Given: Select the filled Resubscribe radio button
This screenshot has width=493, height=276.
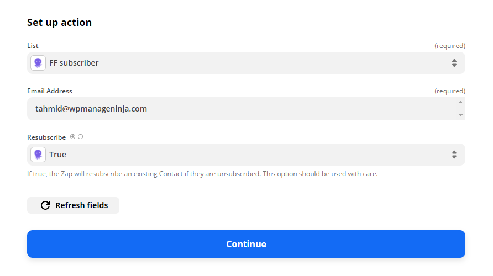Looking at the screenshot, I should pos(73,137).
